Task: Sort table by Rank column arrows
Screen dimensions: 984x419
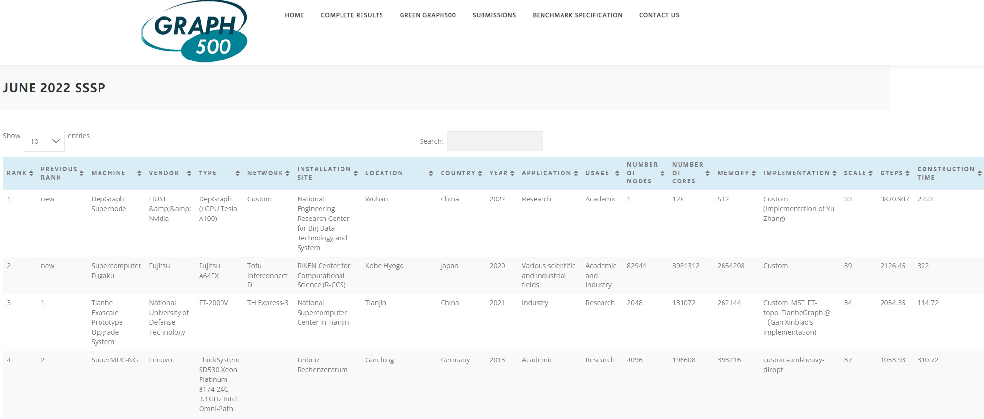Action: [x=31, y=173]
